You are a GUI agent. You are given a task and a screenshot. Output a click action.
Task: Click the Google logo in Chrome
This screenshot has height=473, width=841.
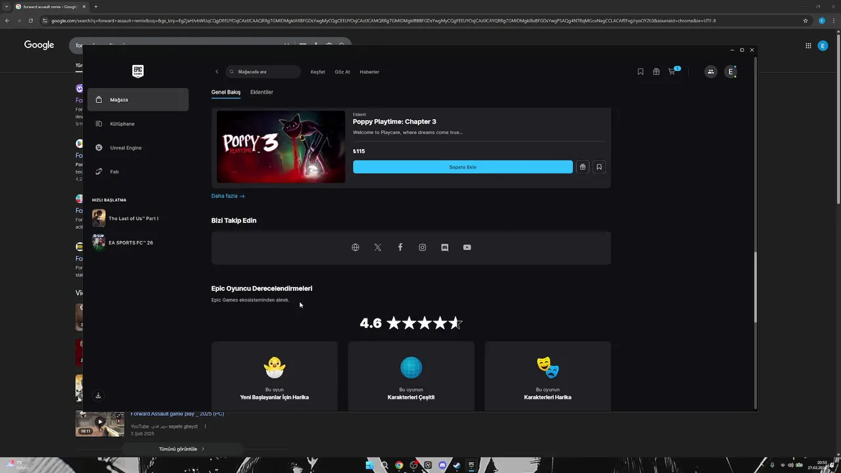coord(39,45)
